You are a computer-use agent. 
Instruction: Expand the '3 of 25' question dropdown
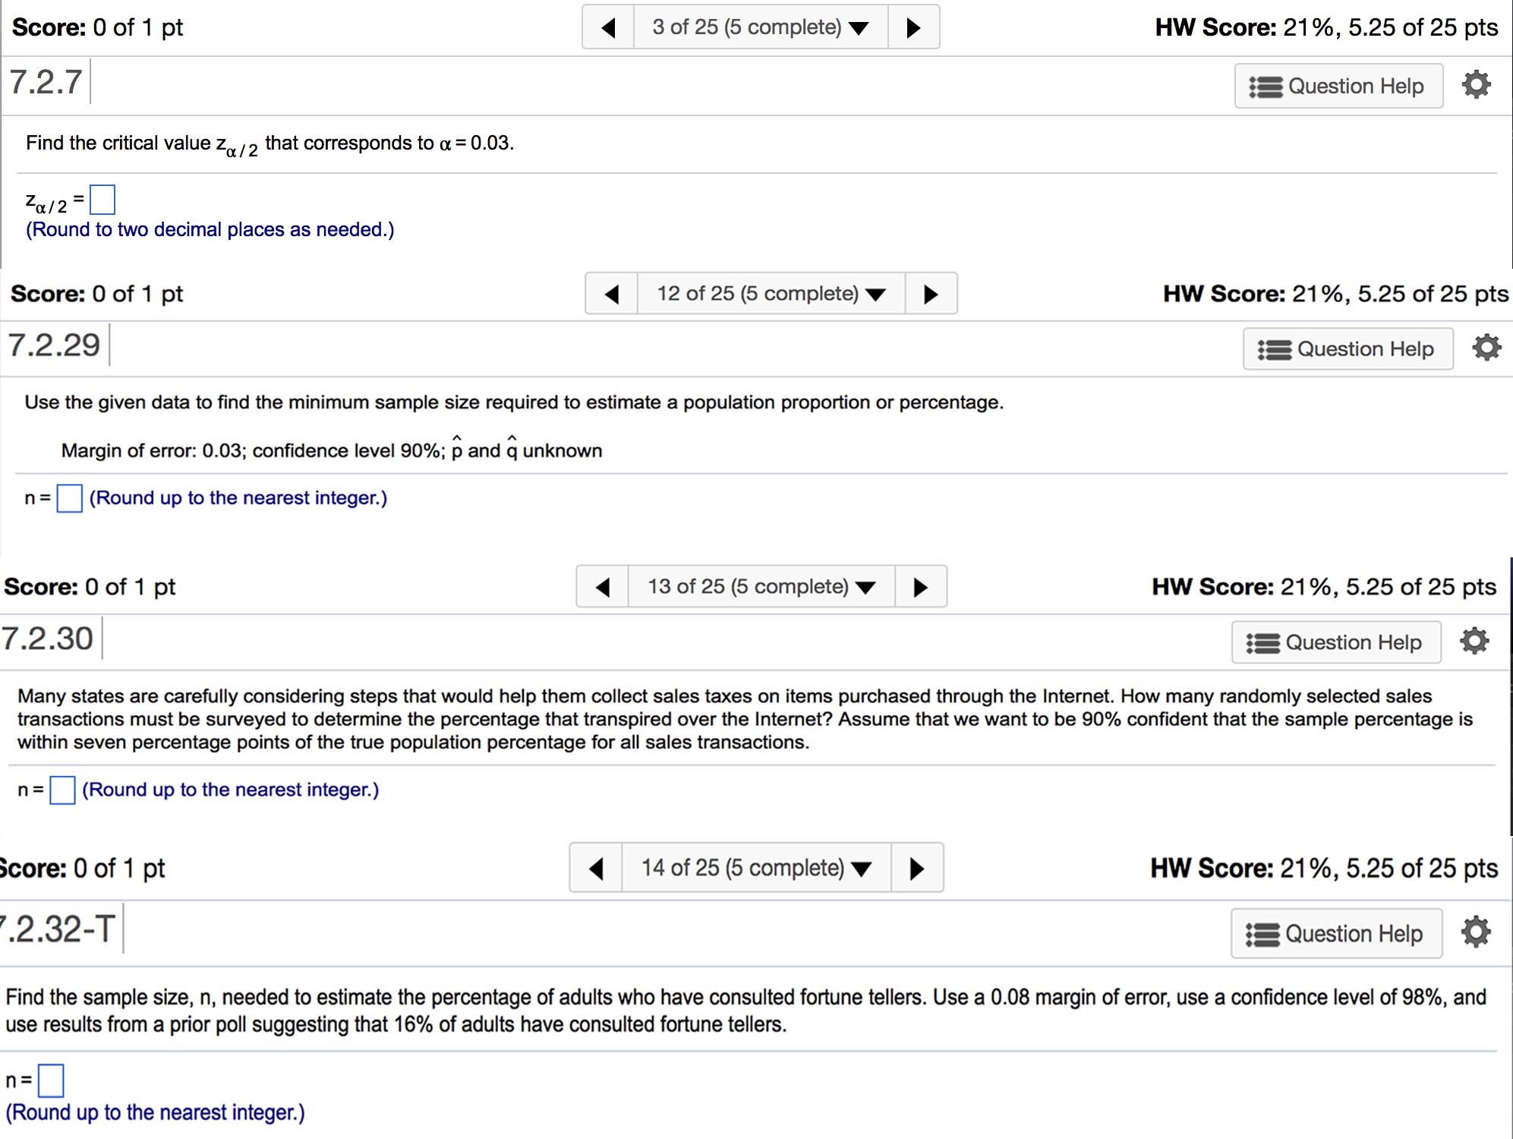coord(760,27)
